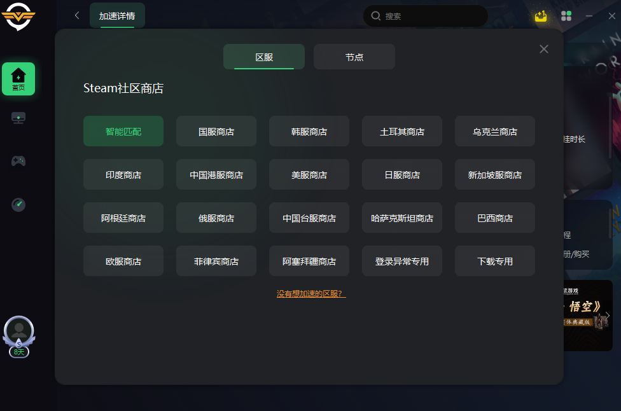
Task: Click into the 搜索 search field
Action: click(426, 16)
